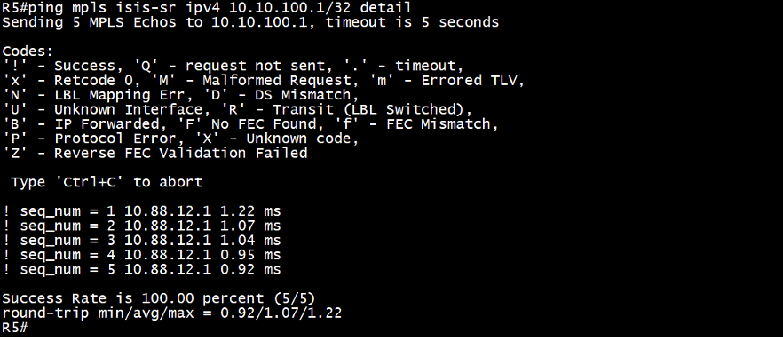The image size is (783, 341).
Task: Click the 'x' Retcode 0 code line
Action: pos(264,81)
